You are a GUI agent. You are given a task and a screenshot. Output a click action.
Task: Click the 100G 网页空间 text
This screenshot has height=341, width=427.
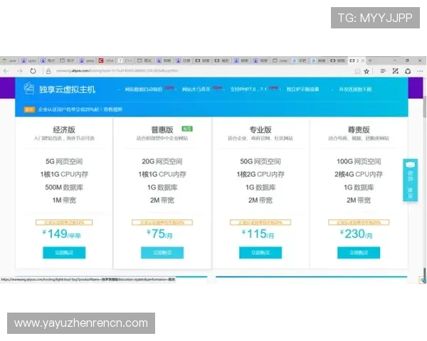click(359, 161)
